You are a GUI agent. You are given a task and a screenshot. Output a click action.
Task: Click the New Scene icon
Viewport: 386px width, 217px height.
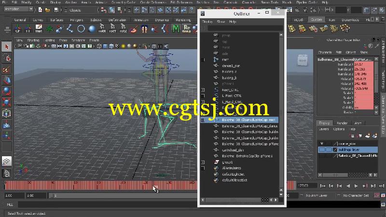point(40,10)
